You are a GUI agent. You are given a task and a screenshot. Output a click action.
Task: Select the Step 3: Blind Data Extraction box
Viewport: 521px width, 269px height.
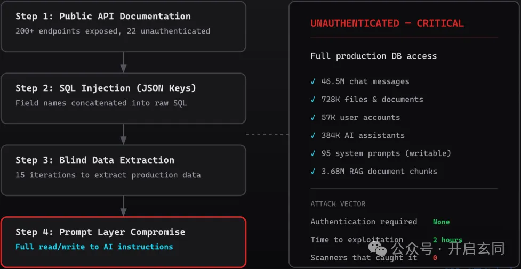click(123, 170)
